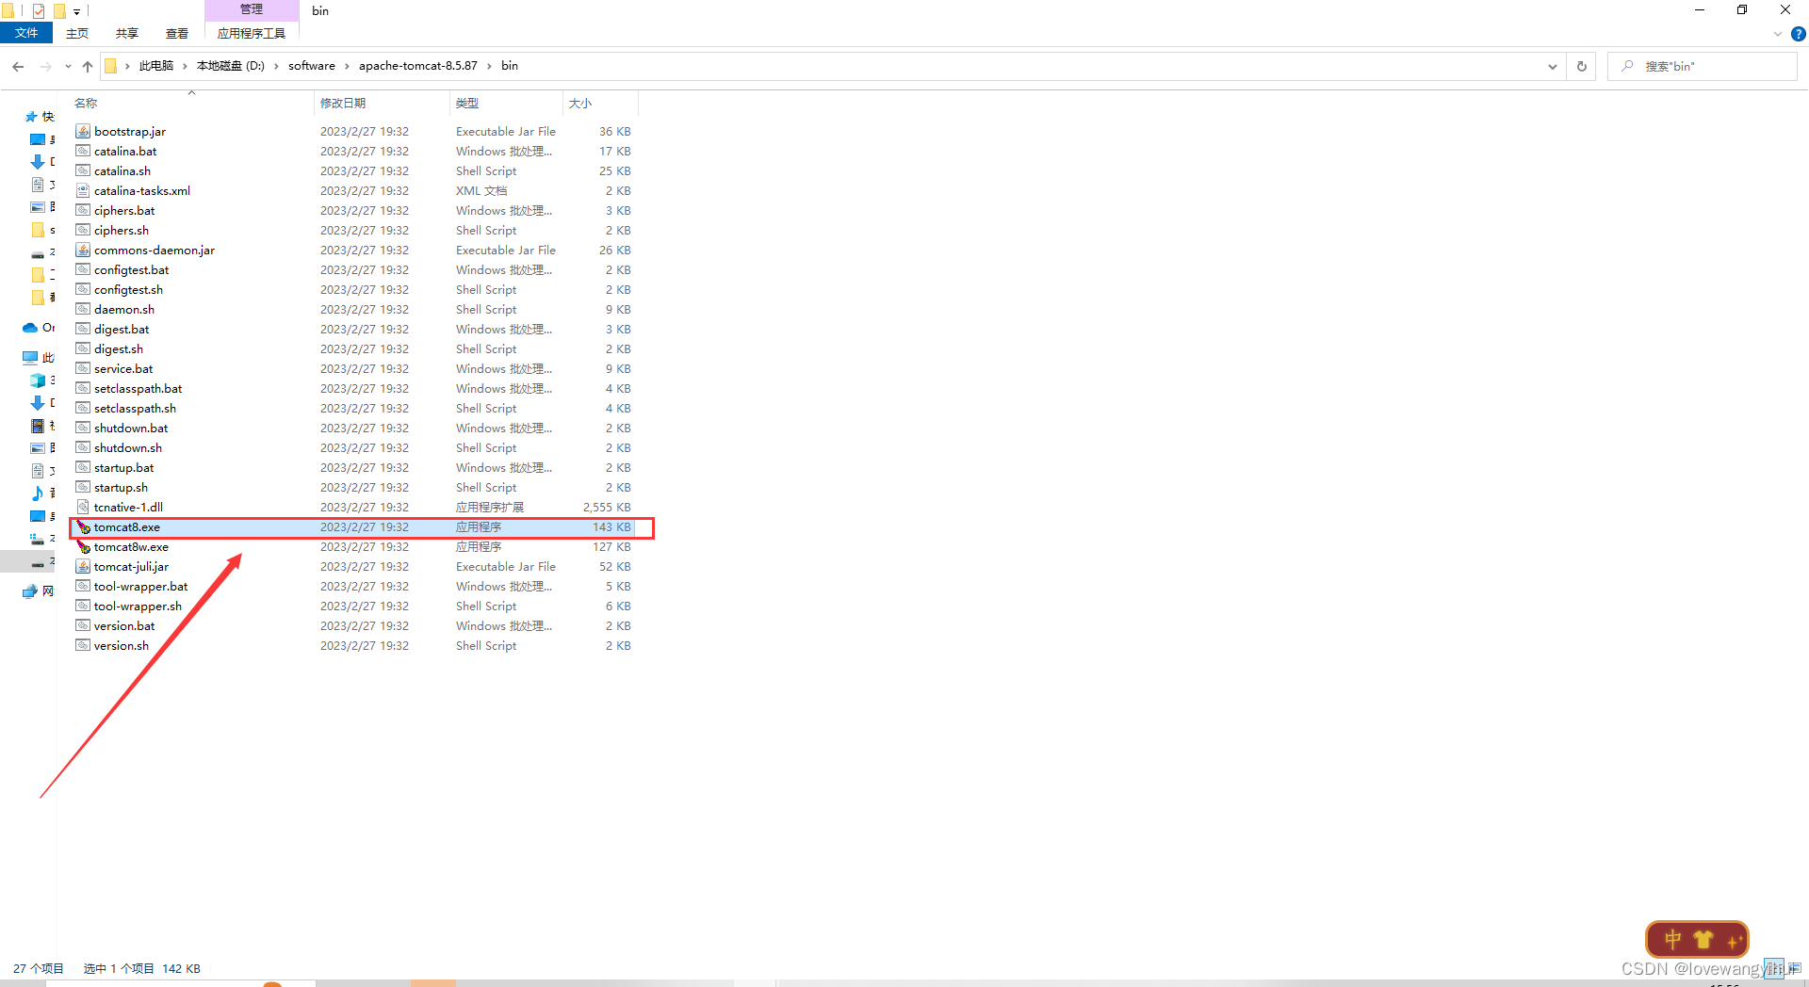The image size is (1809, 987).
Task: Sort by the 修改日期 column header
Action: point(382,103)
